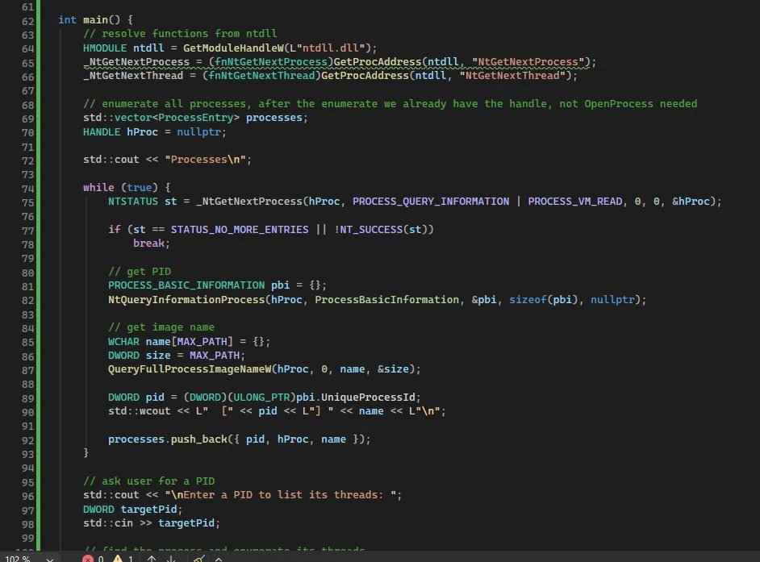Click the 'sizeof' keyword

(528, 300)
